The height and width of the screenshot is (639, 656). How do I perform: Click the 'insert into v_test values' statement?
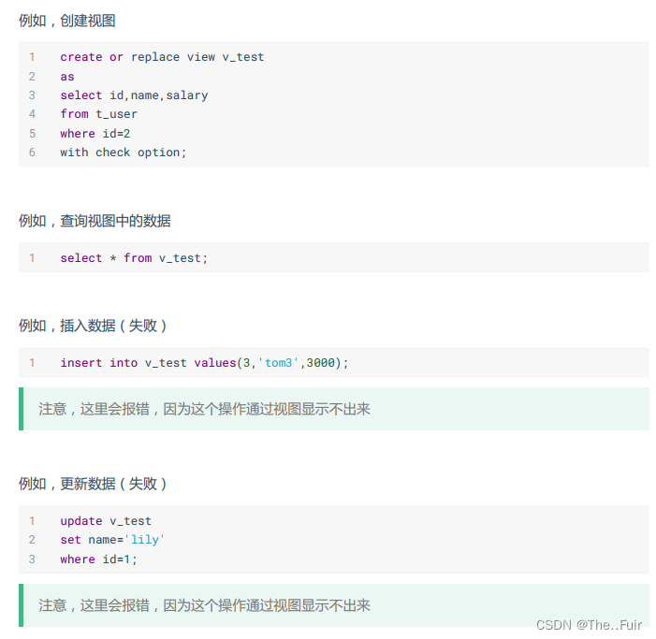[204, 363]
